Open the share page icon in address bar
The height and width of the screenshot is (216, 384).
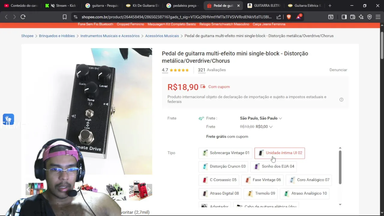click(x=279, y=17)
